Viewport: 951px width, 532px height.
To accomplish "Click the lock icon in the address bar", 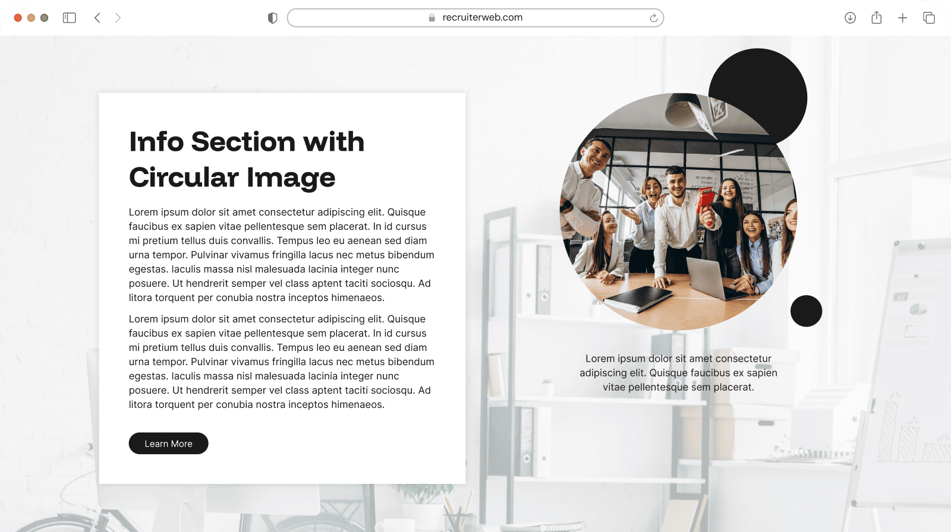I will point(432,18).
